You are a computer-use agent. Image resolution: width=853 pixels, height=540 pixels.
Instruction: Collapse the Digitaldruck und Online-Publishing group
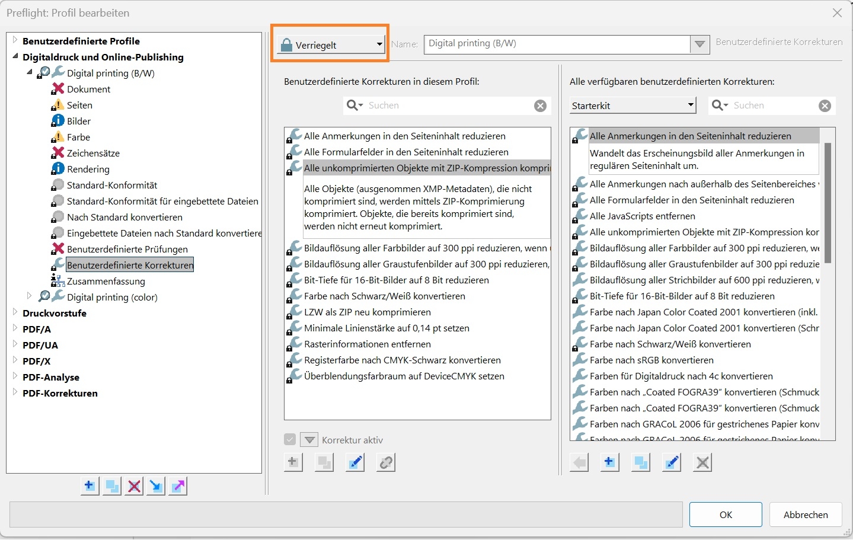click(14, 57)
